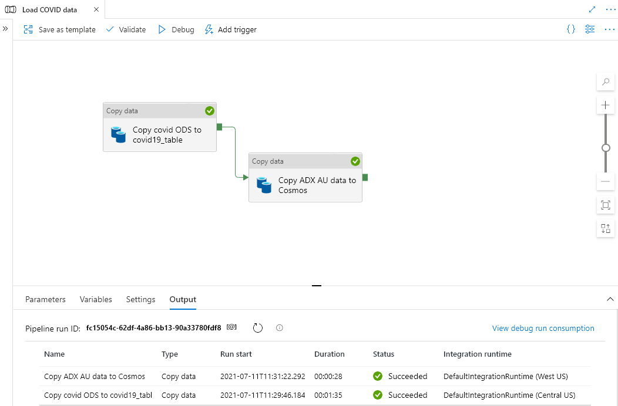618x406 pixels.
Task: Click Copy covid ODS activity database icon
Action: tap(118, 135)
